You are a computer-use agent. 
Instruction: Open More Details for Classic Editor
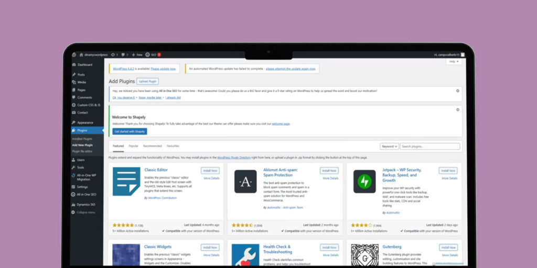pos(212,178)
